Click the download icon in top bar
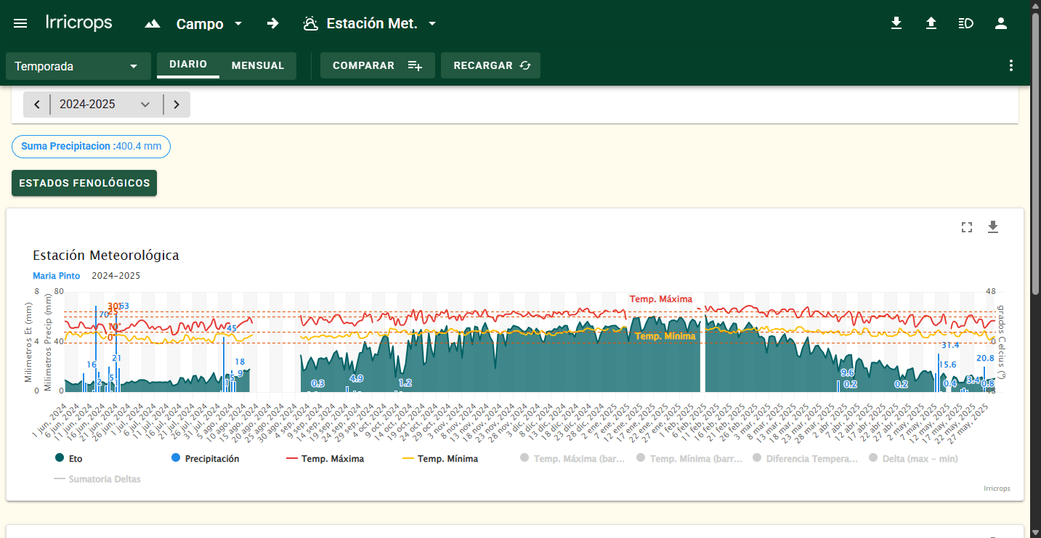Screen dimensions: 1041x538 click(x=896, y=23)
